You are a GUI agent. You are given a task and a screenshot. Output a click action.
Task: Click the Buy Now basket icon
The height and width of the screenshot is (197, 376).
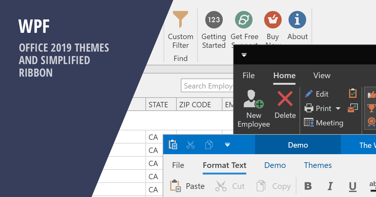(273, 20)
